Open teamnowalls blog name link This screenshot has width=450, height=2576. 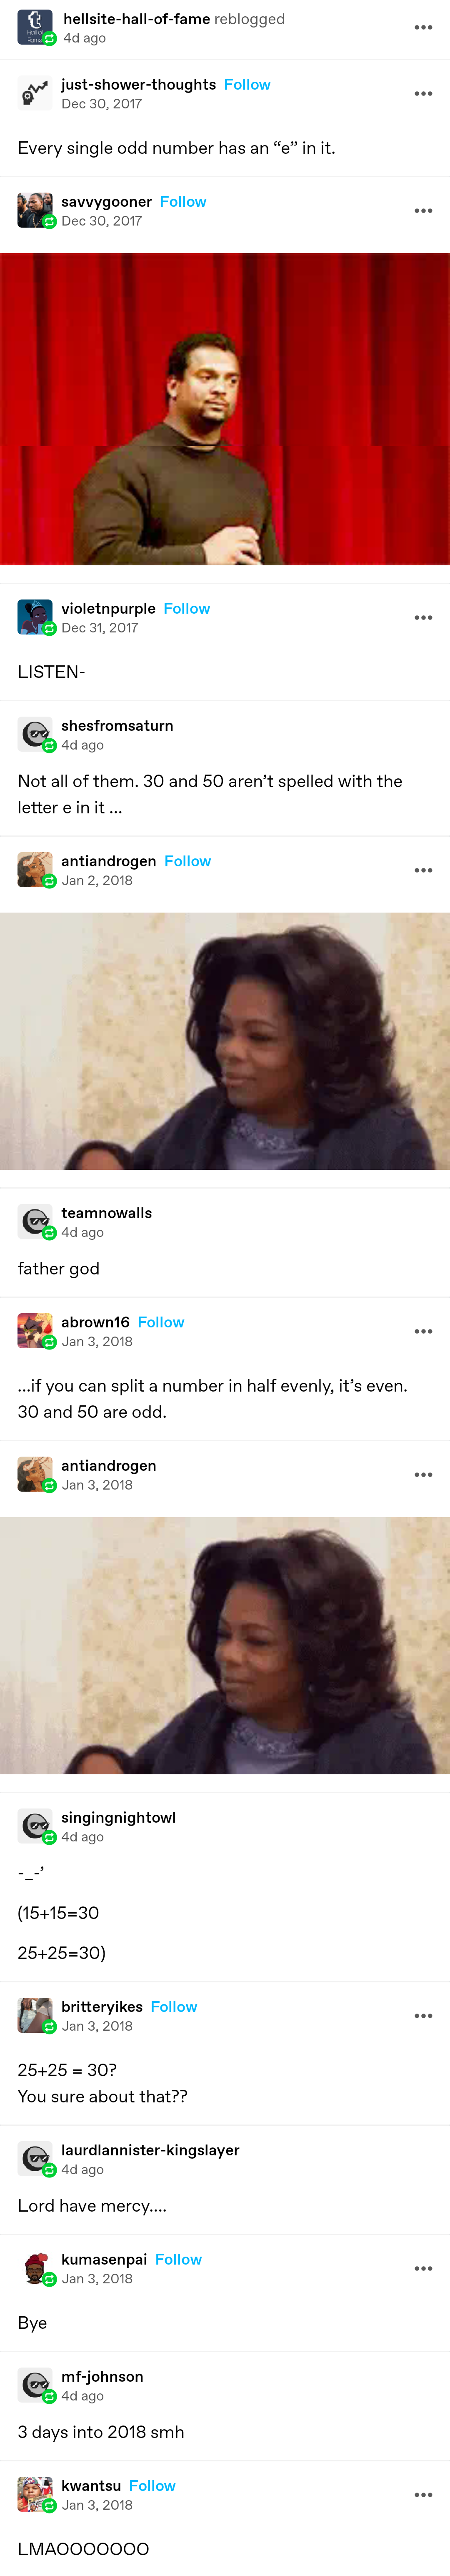point(107,1213)
